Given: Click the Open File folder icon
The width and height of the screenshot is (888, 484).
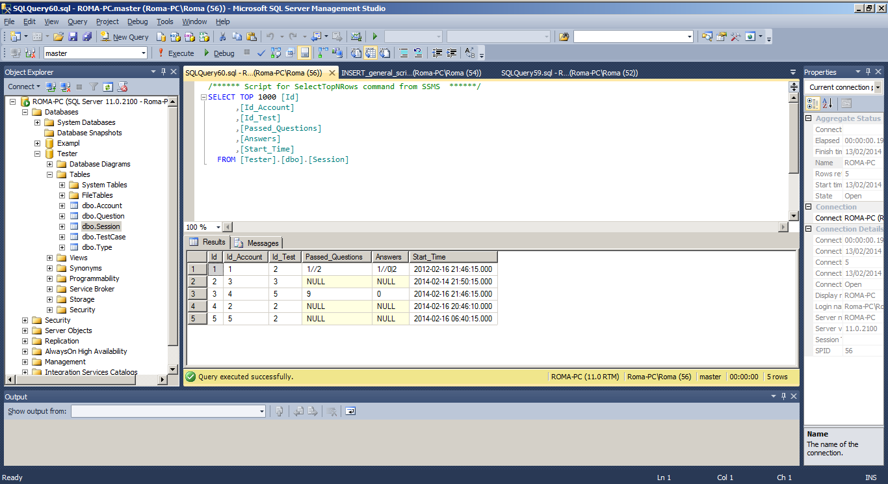Looking at the screenshot, I should pyautogui.click(x=59, y=37).
